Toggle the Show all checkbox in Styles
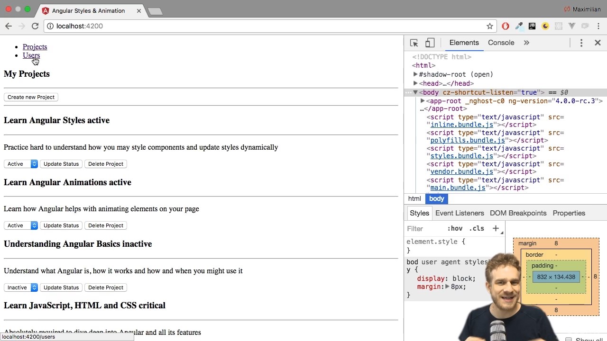 (569, 340)
